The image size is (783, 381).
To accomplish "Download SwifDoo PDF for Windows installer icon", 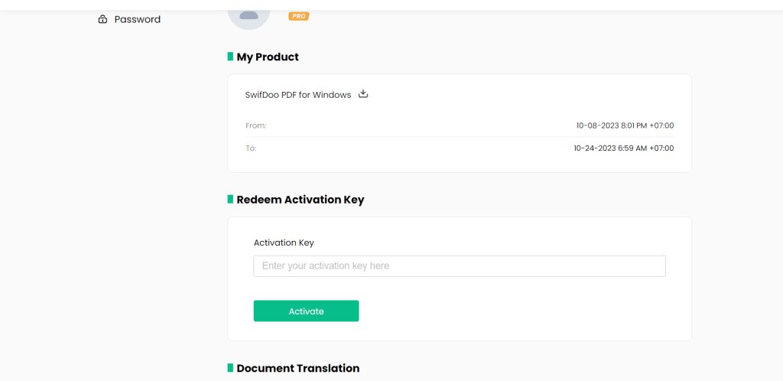I will (363, 94).
